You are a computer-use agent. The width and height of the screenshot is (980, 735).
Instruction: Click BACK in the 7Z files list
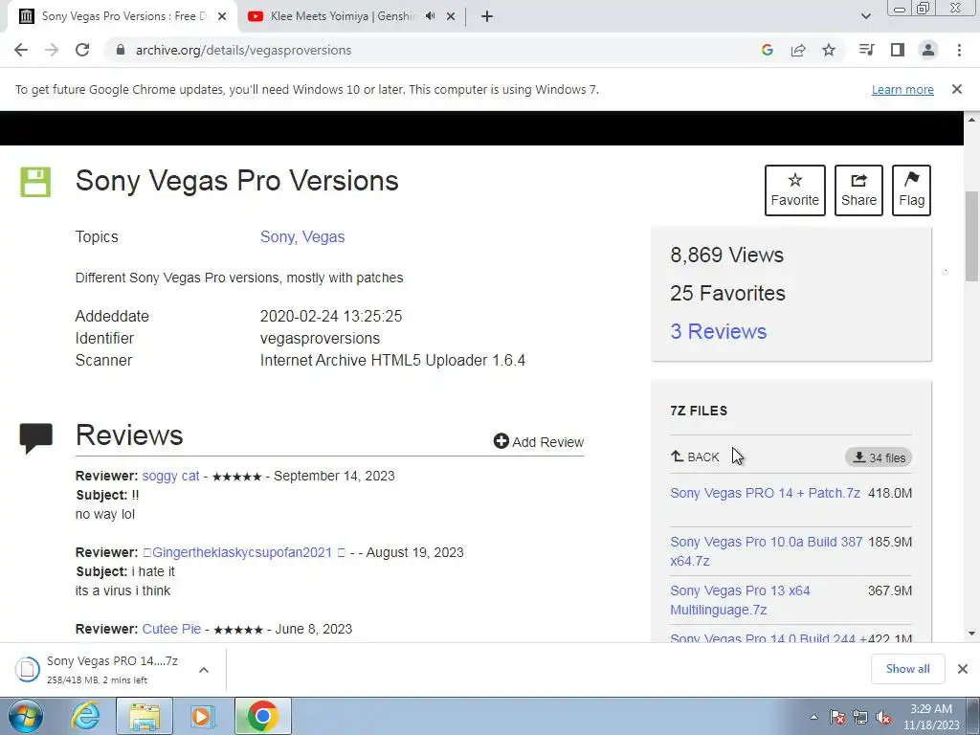point(695,457)
